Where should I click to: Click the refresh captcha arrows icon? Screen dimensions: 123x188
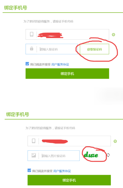click(x=108, y=155)
